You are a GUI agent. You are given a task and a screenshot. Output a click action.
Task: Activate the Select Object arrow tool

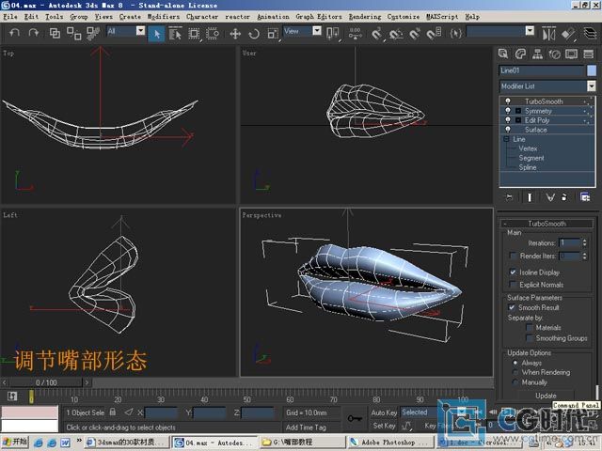pos(157,34)
